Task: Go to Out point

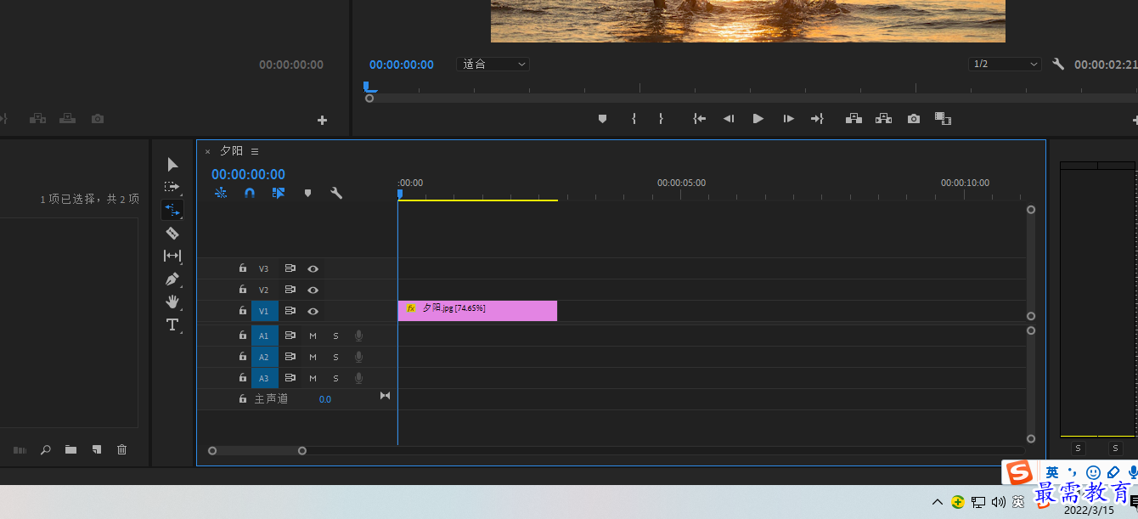Action: 817,119
